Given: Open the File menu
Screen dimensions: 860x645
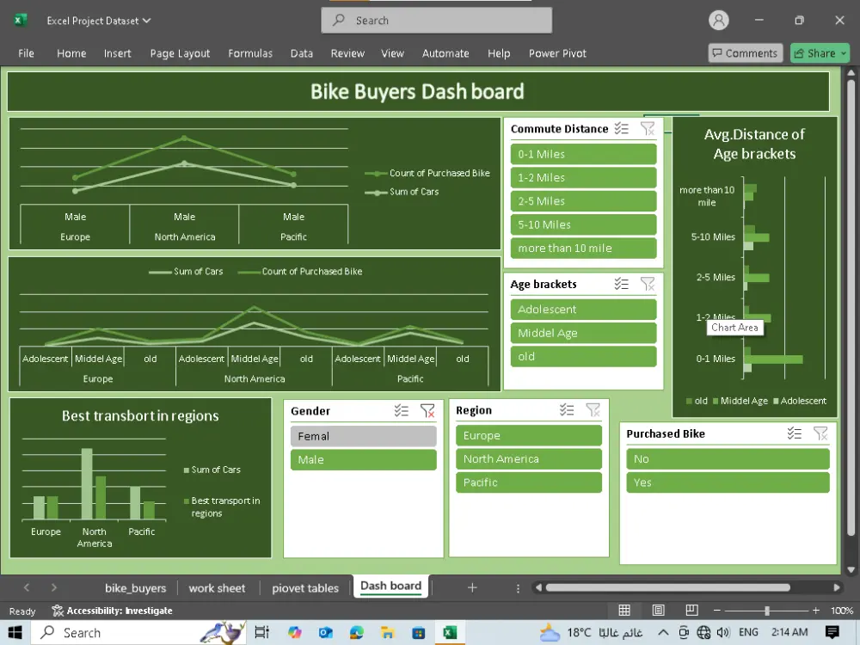Looking at the screenshot, I should [x=26, y=53].
